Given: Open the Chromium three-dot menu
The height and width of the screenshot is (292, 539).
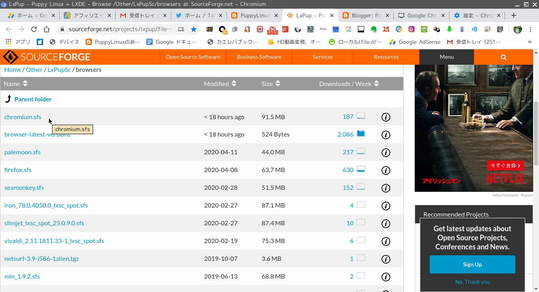Looking at the screenshot, I should click(x=531, y=29).
